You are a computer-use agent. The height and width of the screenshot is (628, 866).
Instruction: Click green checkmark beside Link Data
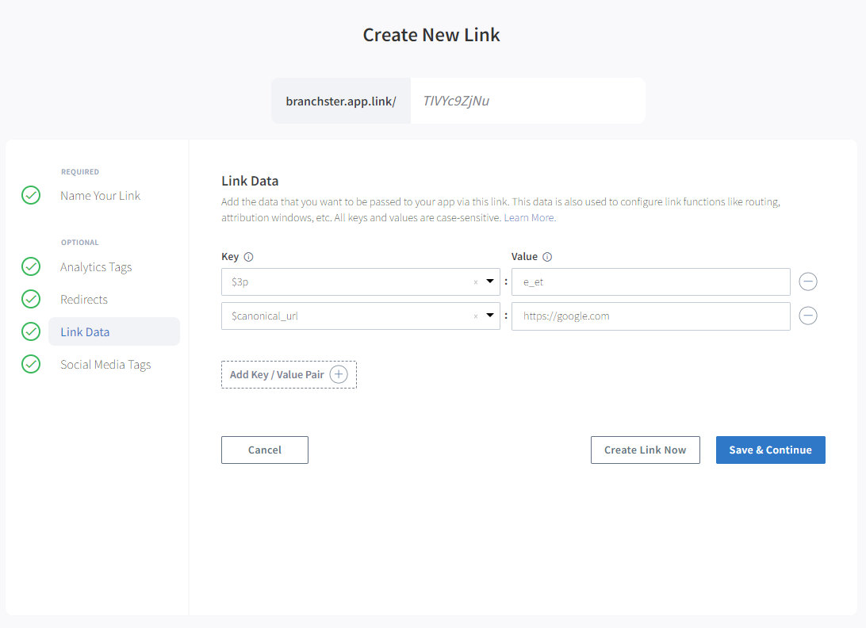point(31,331)
